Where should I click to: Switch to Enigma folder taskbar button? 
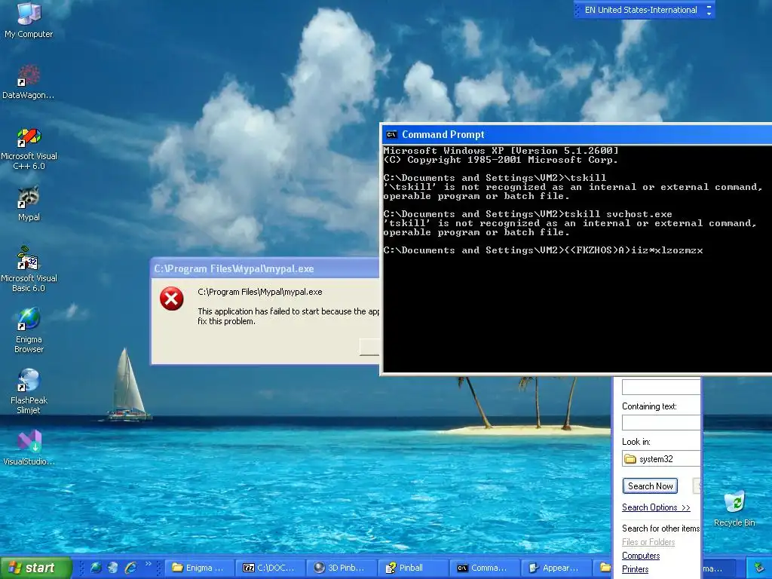click(199, 568)
